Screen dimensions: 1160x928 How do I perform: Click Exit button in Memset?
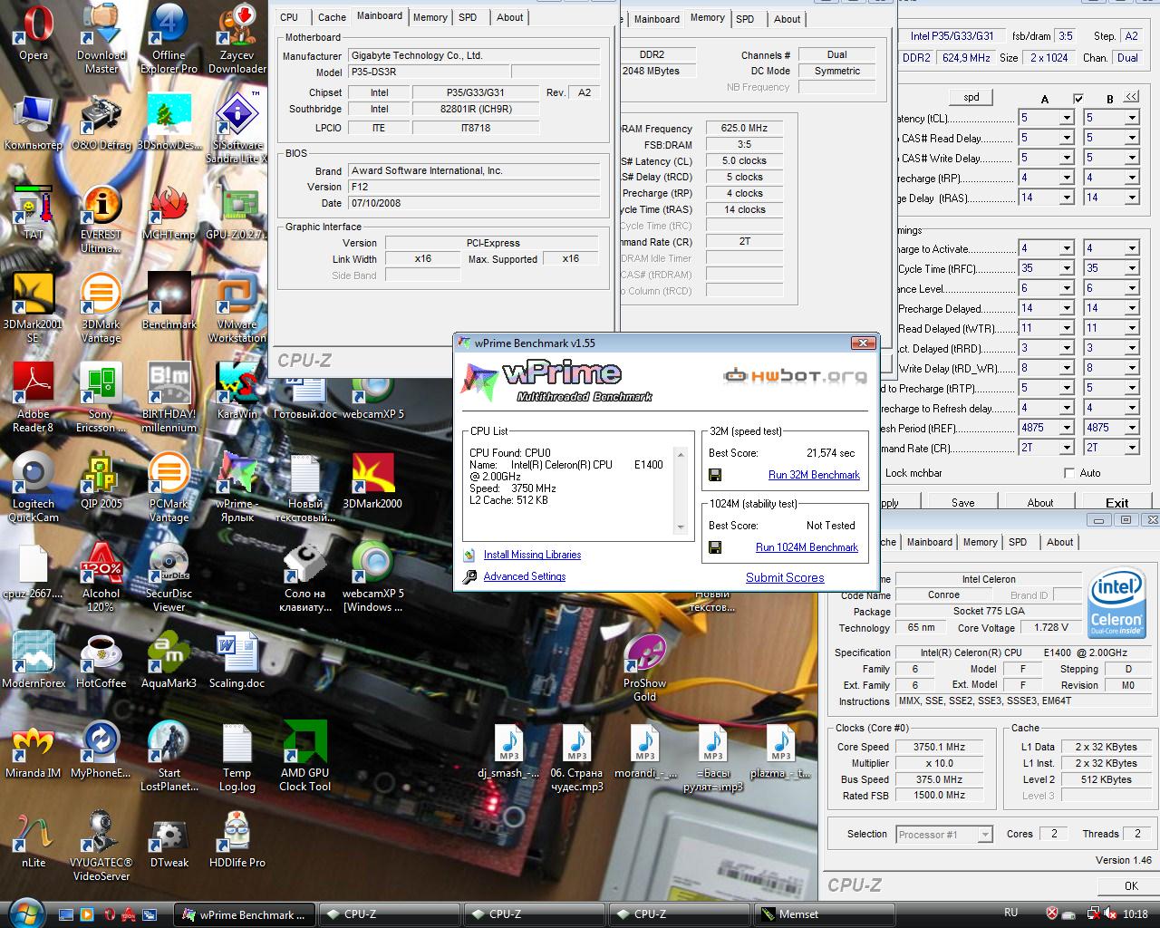(1117, 502)
